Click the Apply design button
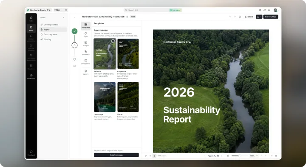306x167 pixels. click(x=116, y=155)
